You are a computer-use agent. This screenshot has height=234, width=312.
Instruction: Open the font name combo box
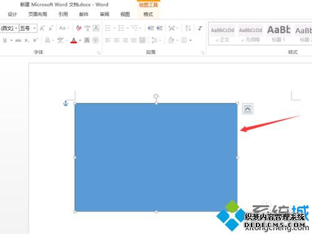click(x=9, y=28)
